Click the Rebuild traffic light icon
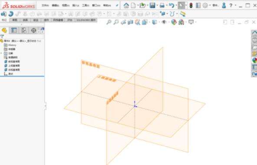This screenshot has width=257, height=165. (191, 6)
